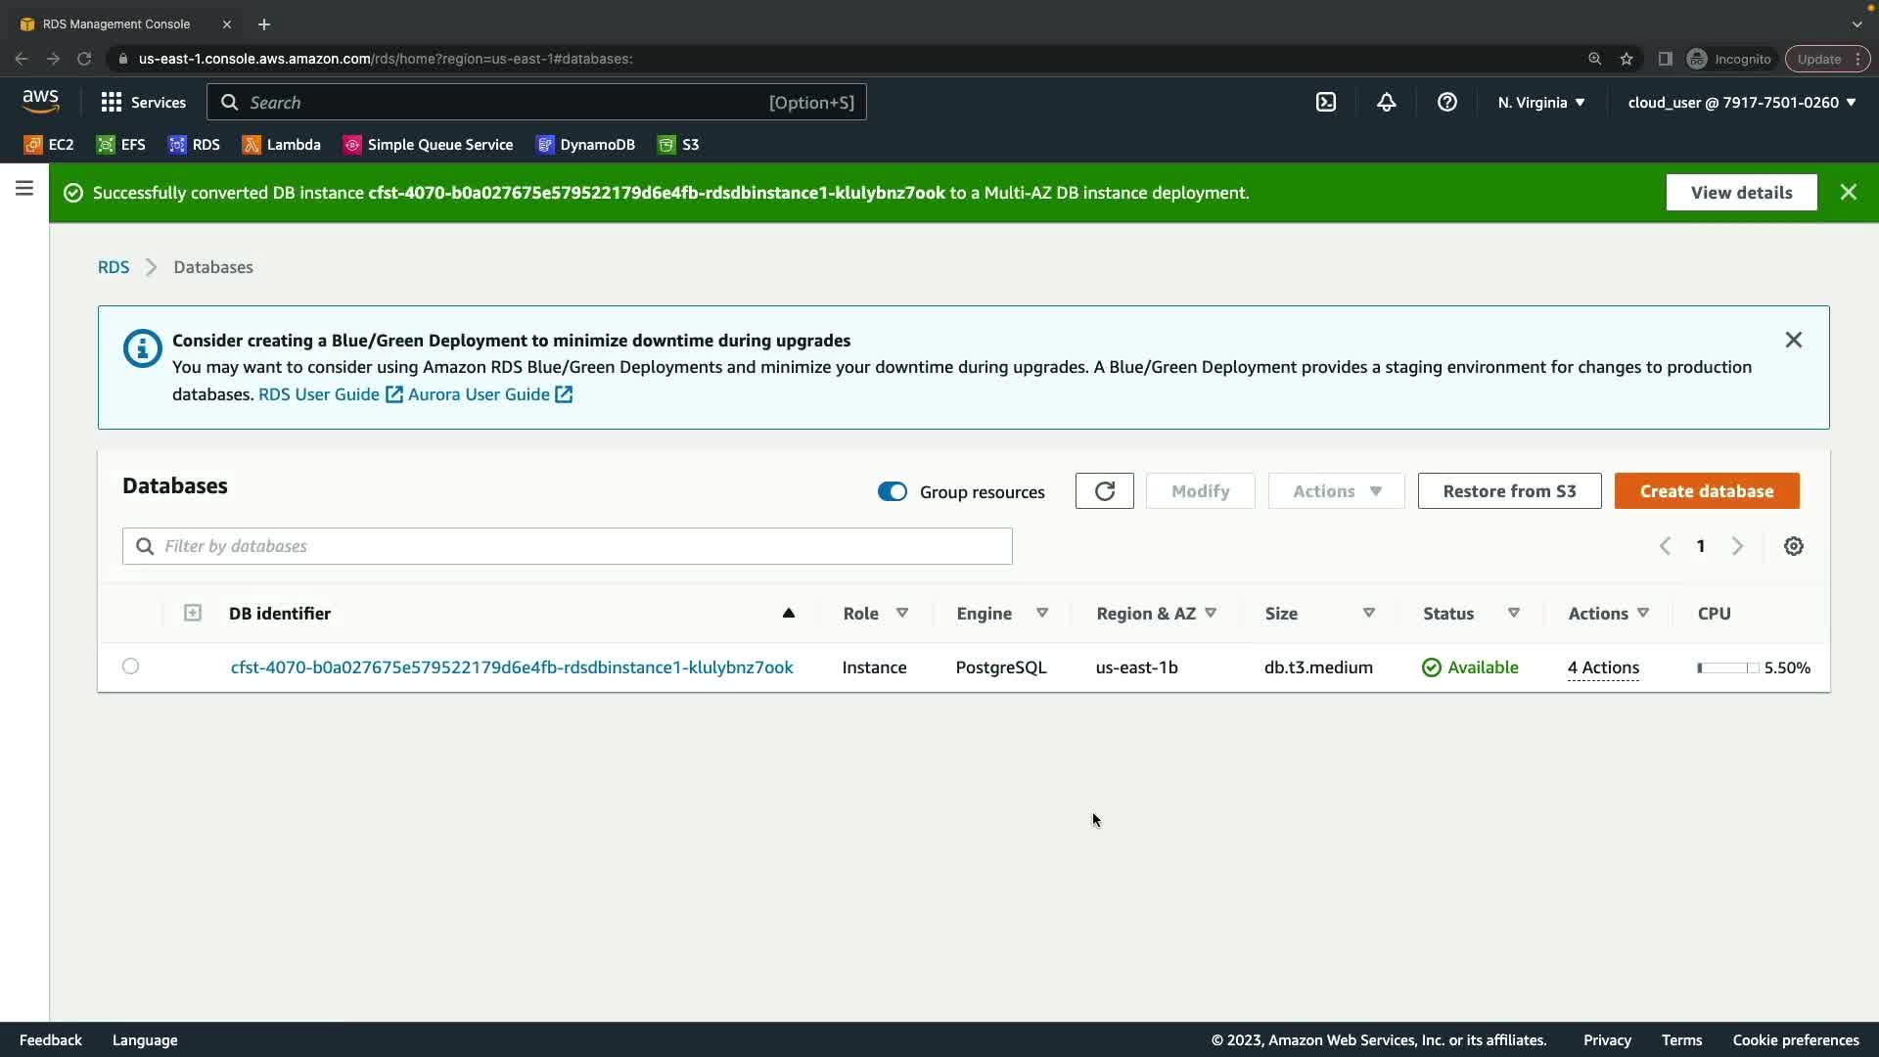Refresh the databases list

pos(1104,491)
